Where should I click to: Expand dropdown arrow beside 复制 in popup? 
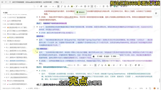coord(118,56)
